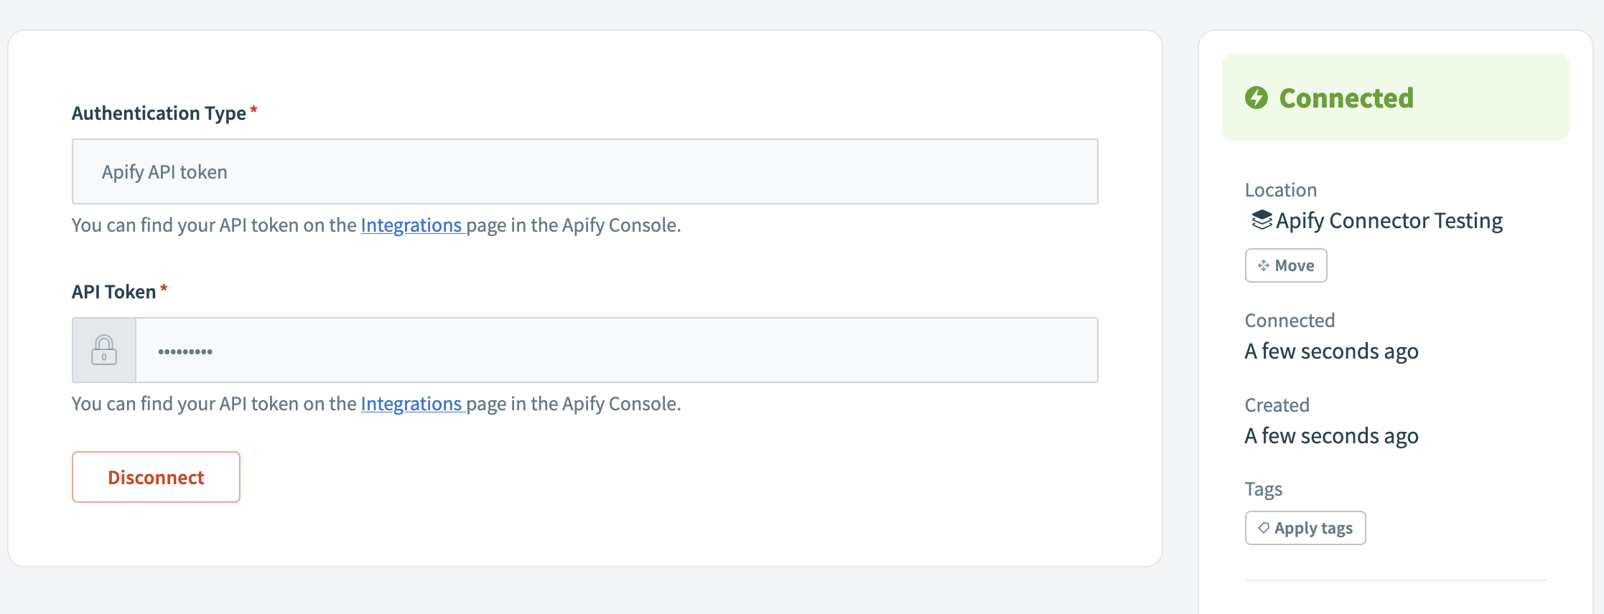Click the Connected status banner
Screen dimensions: 1604x614
(x=1396, y=98)
